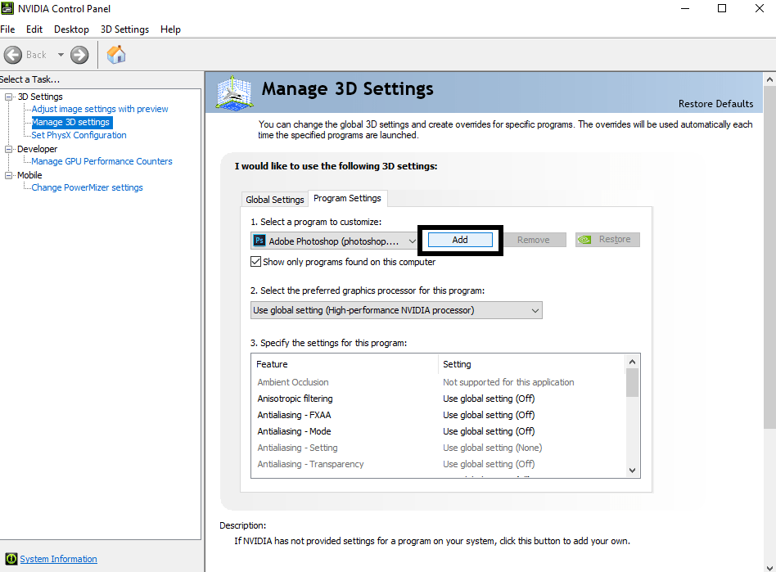Click Restore Defaults link
This screenshot has width=776, height=572.
click(715, 104)
